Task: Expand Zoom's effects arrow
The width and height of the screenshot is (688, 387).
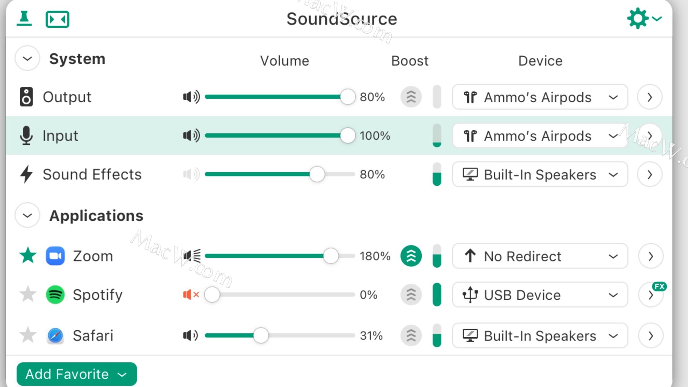Action: pyautogui.click(x=650, y=256)
